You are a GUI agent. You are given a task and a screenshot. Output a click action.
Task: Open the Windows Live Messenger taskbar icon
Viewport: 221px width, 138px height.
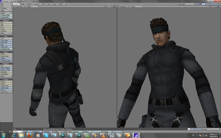[x=87, y=135]
